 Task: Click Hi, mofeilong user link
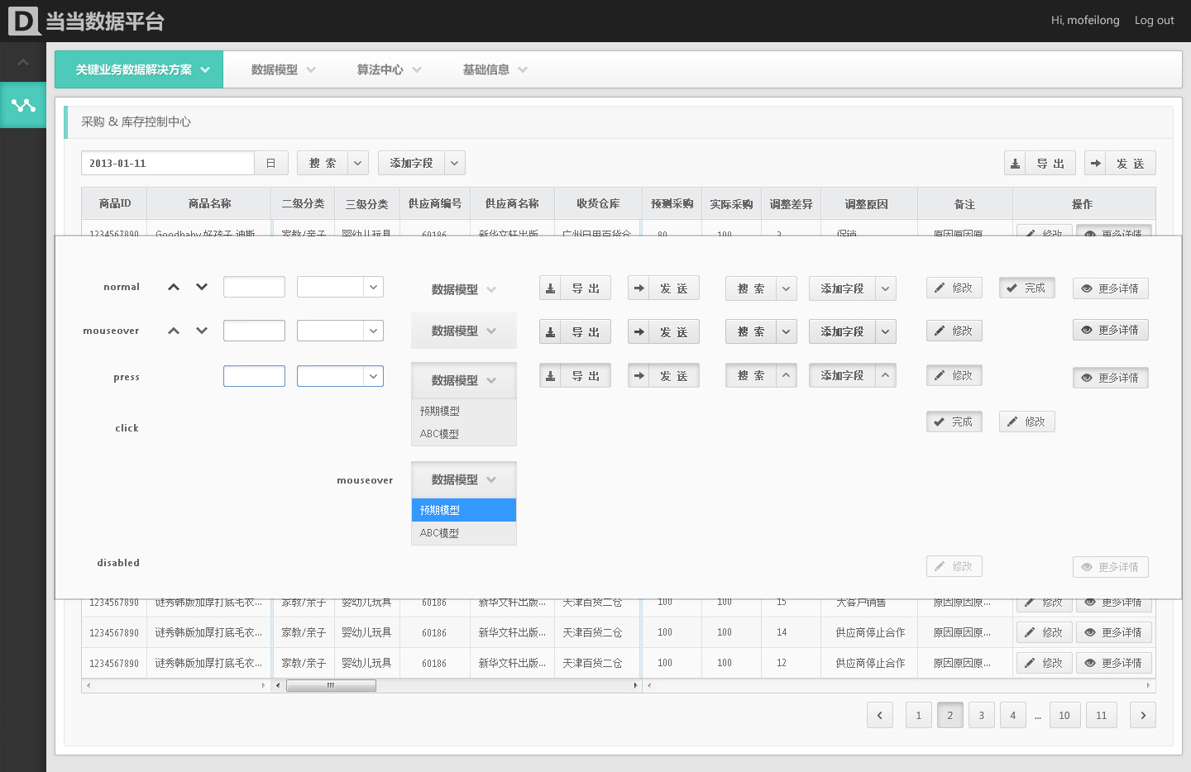(1085, 21)
